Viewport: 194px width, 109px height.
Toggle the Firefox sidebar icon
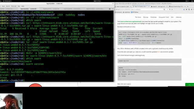pos(189,9)
